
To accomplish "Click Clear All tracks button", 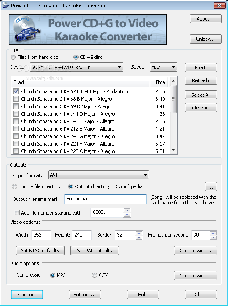I will pyautogui.click(x=201, y=108).
